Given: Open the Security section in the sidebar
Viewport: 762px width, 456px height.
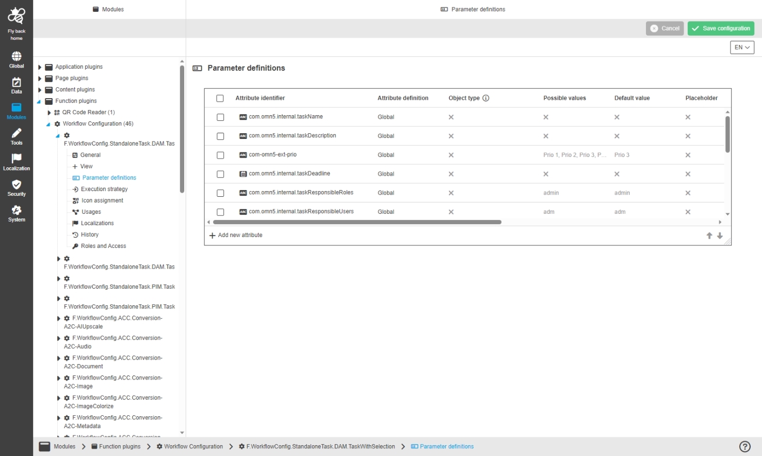Looking at the screenshot, I should click(17, 187).
